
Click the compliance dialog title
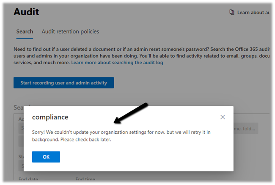point(50,117)
